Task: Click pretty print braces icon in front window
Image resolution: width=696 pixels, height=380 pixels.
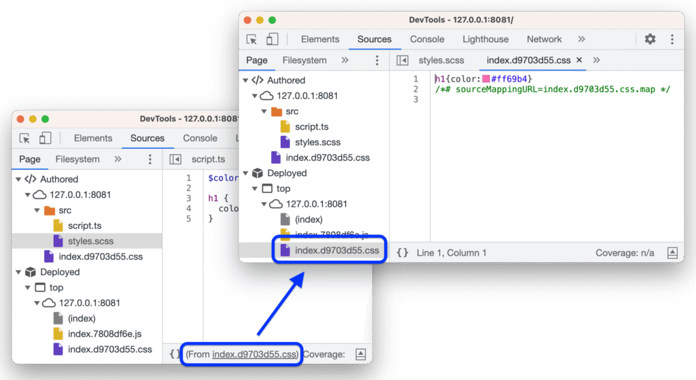Action: 402,253
